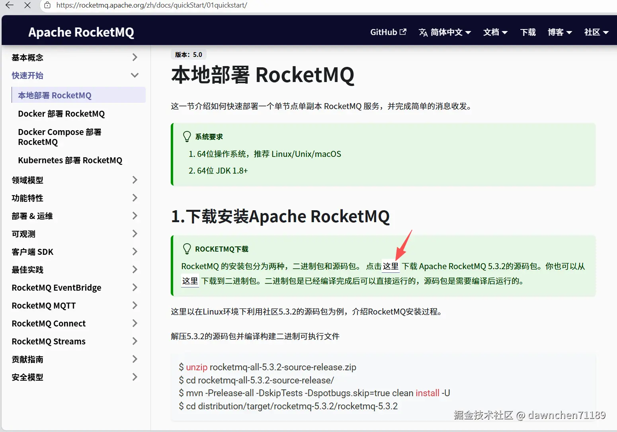Open Kubernetes 部署 RocketMQ page
This screenshot has width=617, height=432.
(x=70, y=160)
